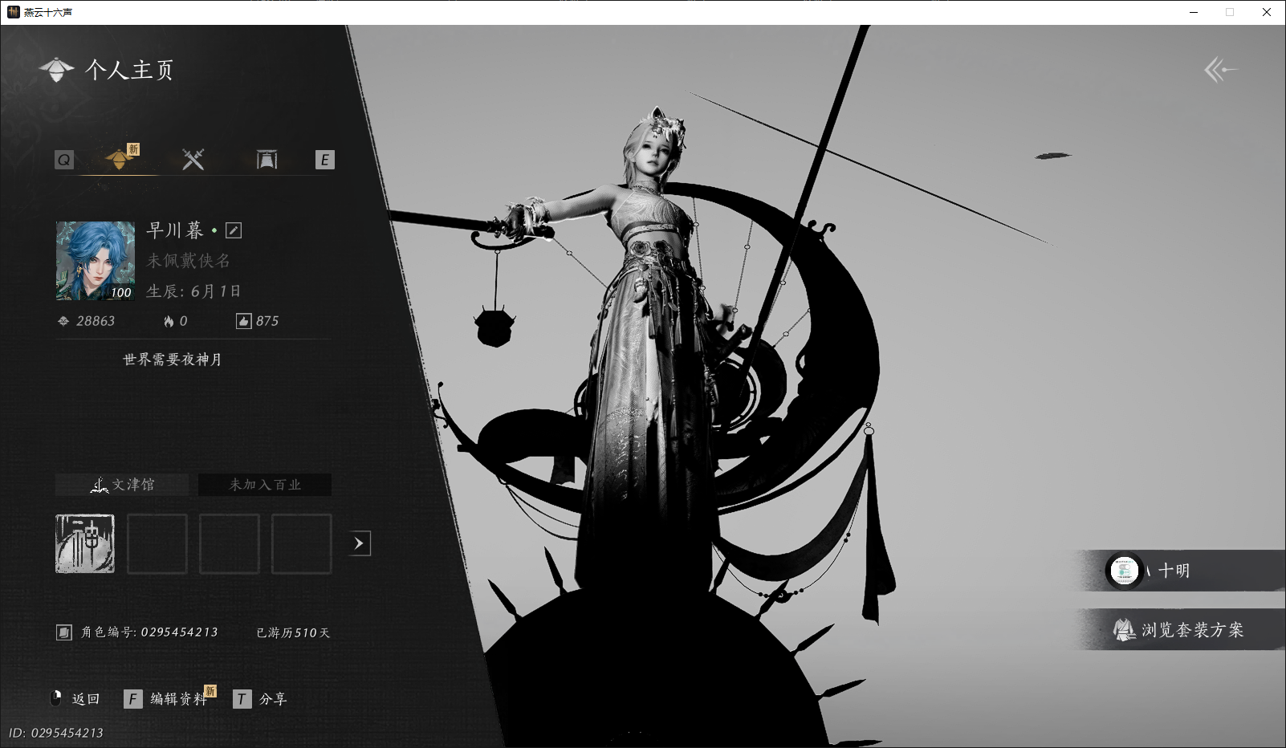The image size is (1286, 748).
Task: Click the 未佩戴侠名 title text
Action: point(189,261)
